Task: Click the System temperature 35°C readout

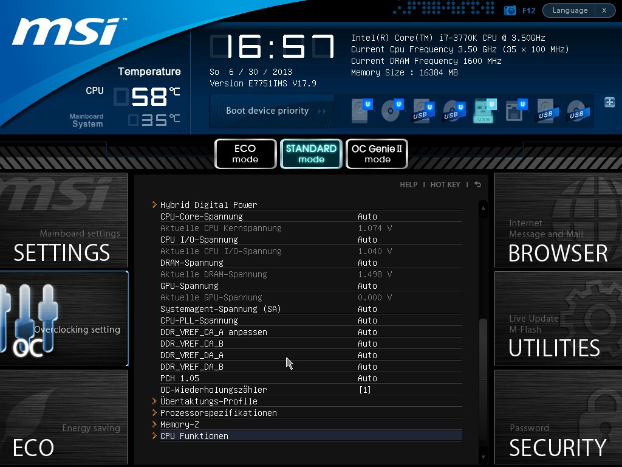Action: pyautogui.click(x=154, y=120)
